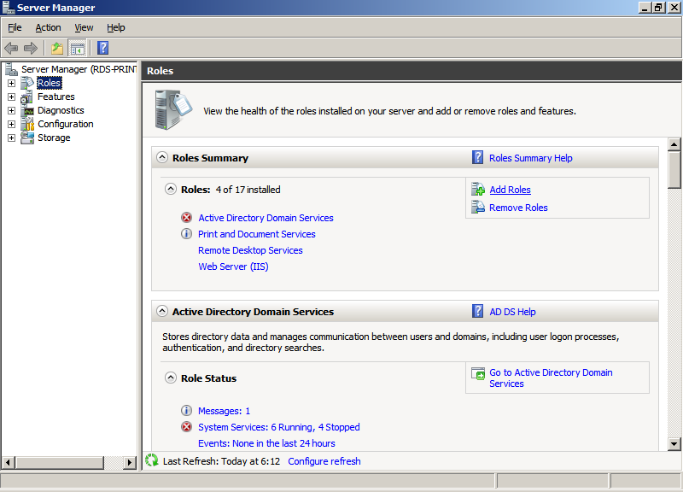
Task: Click the Help toolbar icon
Action: point(102,48)
